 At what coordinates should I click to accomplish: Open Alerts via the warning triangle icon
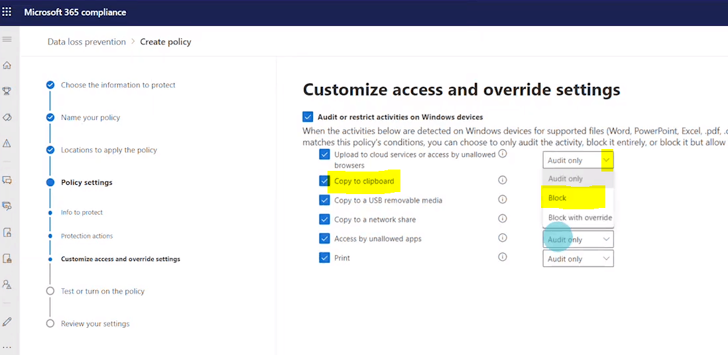(7, 144)
